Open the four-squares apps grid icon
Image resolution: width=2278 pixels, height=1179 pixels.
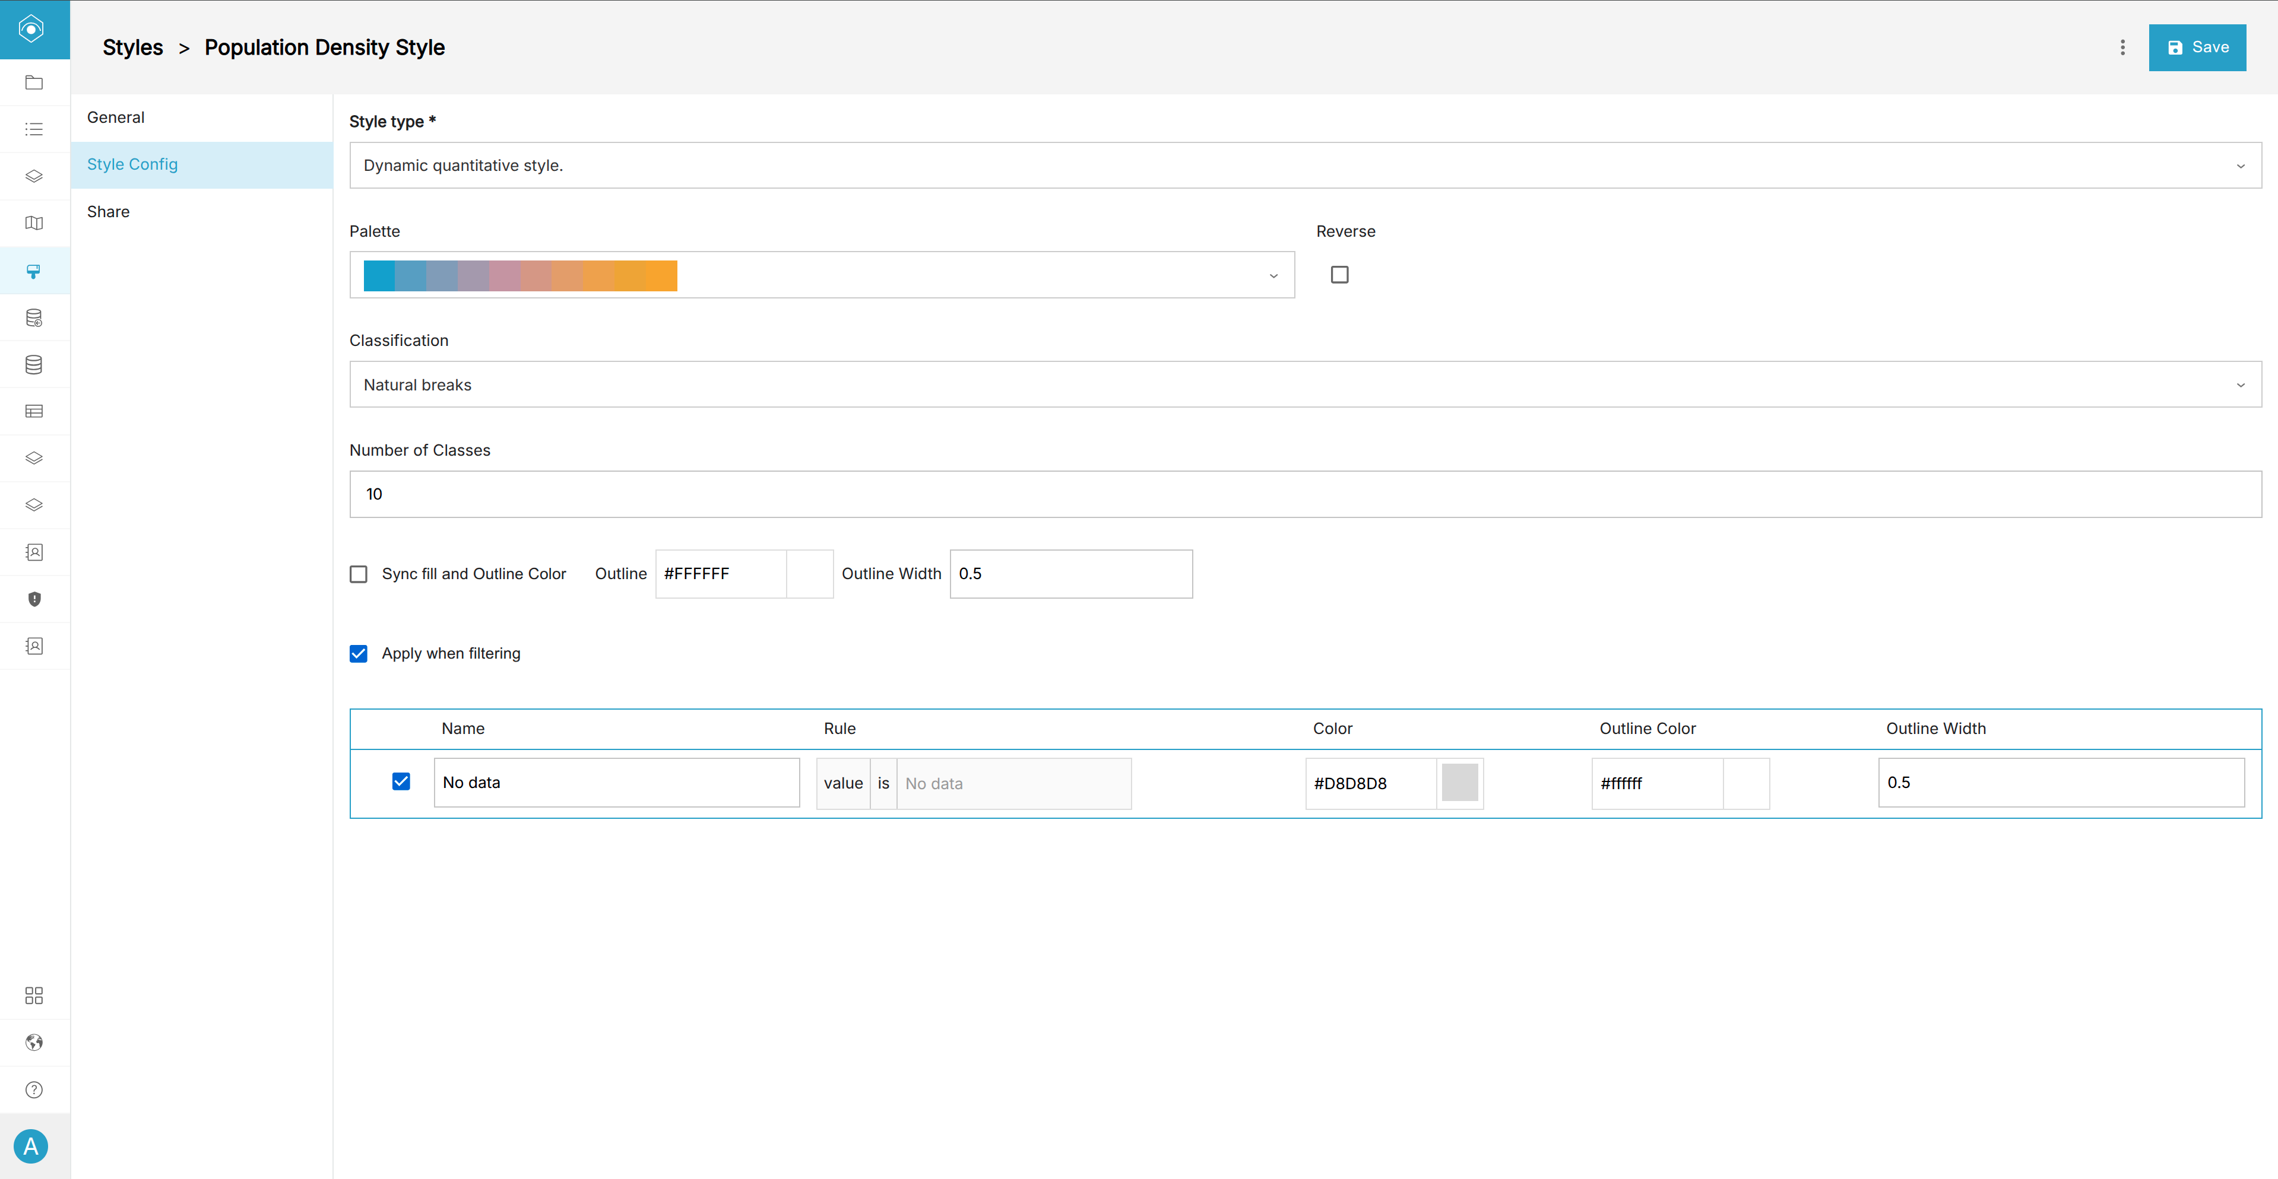[34, 996]
